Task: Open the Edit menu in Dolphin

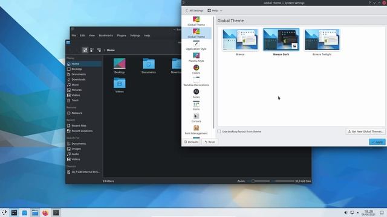Action: (82, 36)
